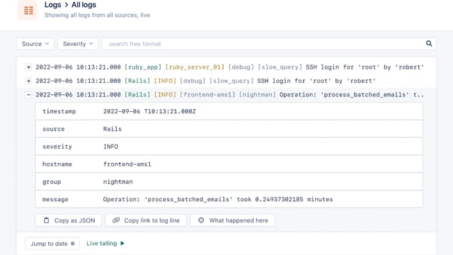Screen dimensions: 453x255
Task: Click Copy as JSON button
Action: pyautogui.click(x=69, y=220)
